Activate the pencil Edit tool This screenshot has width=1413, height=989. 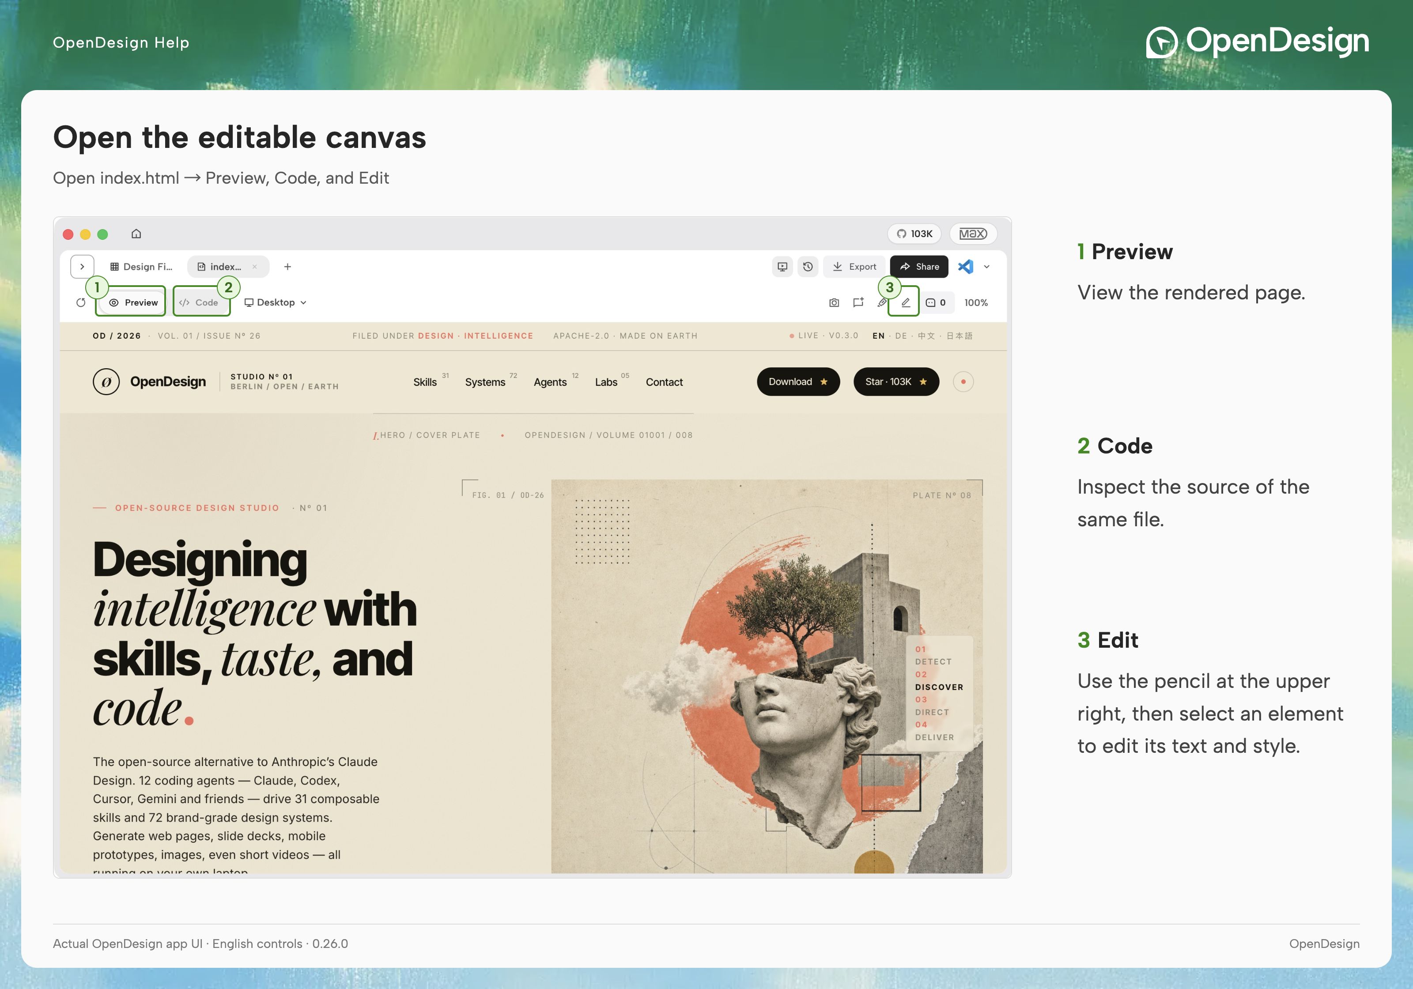tap(905, 302)
